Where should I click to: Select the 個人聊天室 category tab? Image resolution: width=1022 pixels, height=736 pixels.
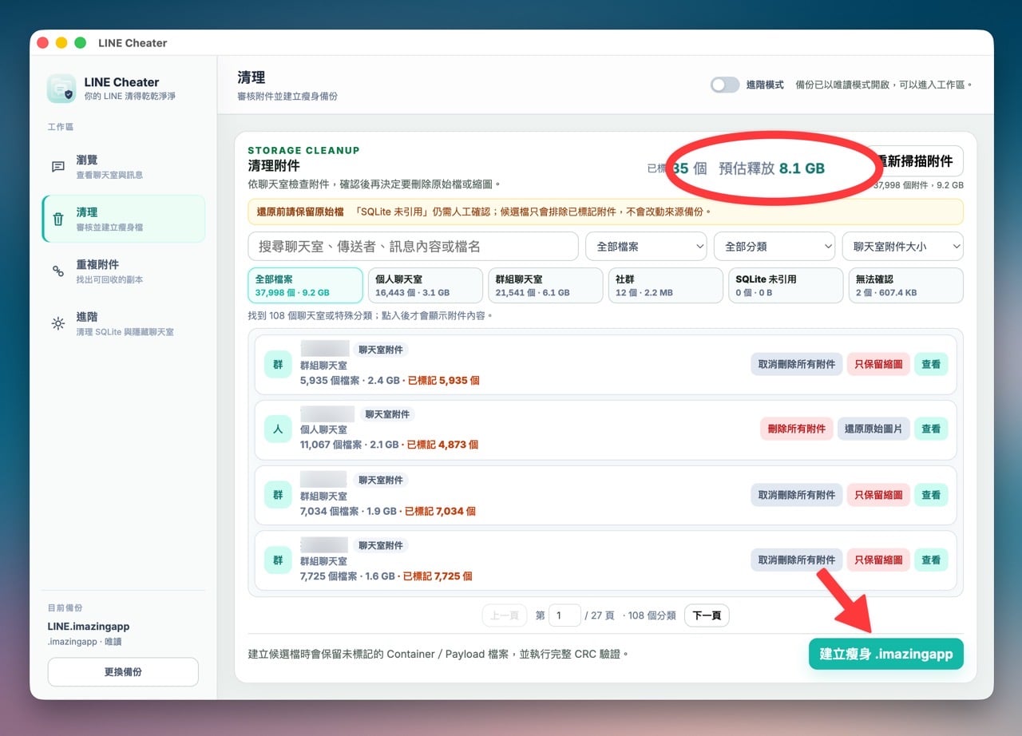(x=426, y=286)
